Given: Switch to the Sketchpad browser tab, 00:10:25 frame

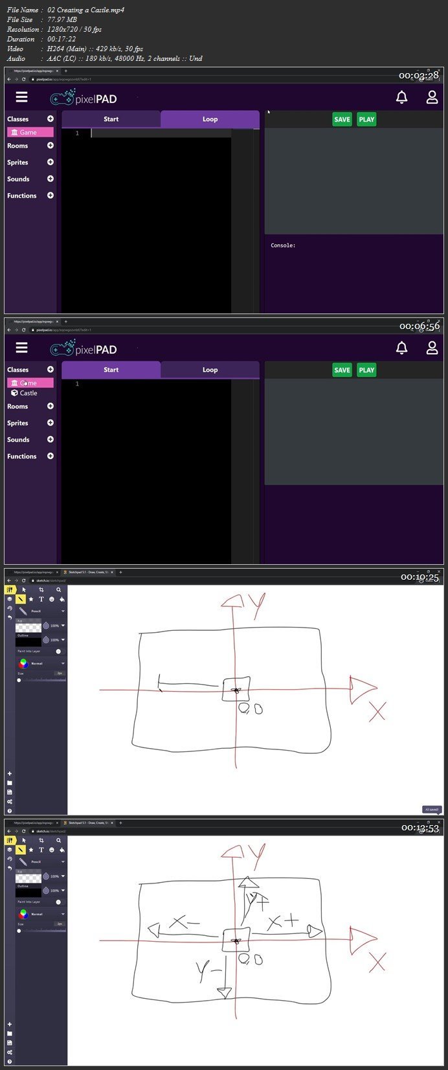Looking at the screenshot, I should click(x=88, y=573).
